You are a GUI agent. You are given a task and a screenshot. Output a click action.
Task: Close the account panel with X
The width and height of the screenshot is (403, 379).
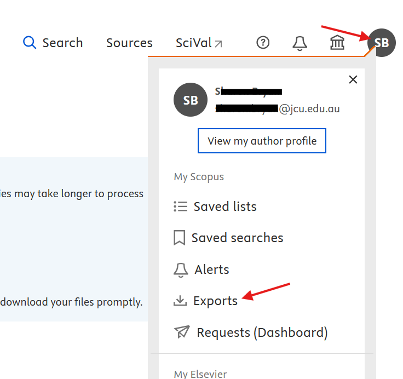tap(353, 79)
